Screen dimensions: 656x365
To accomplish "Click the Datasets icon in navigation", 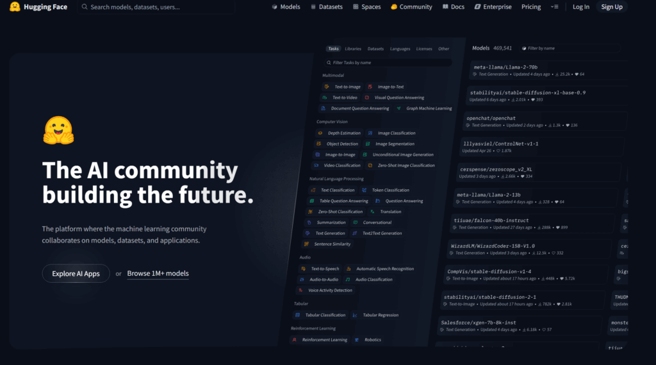I will (x=313, y=6).
